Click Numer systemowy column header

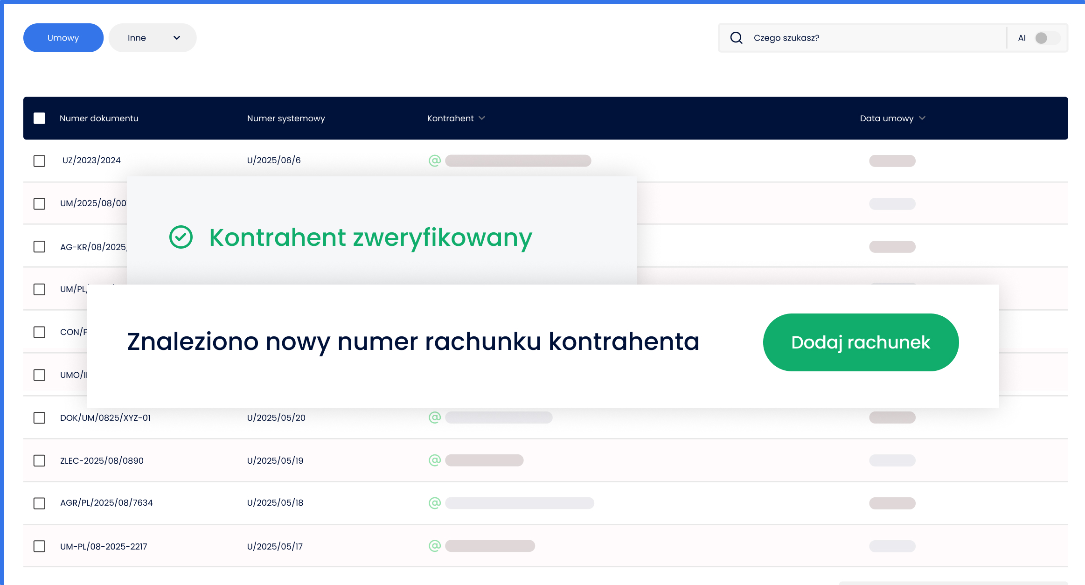(x=286, y=118)
